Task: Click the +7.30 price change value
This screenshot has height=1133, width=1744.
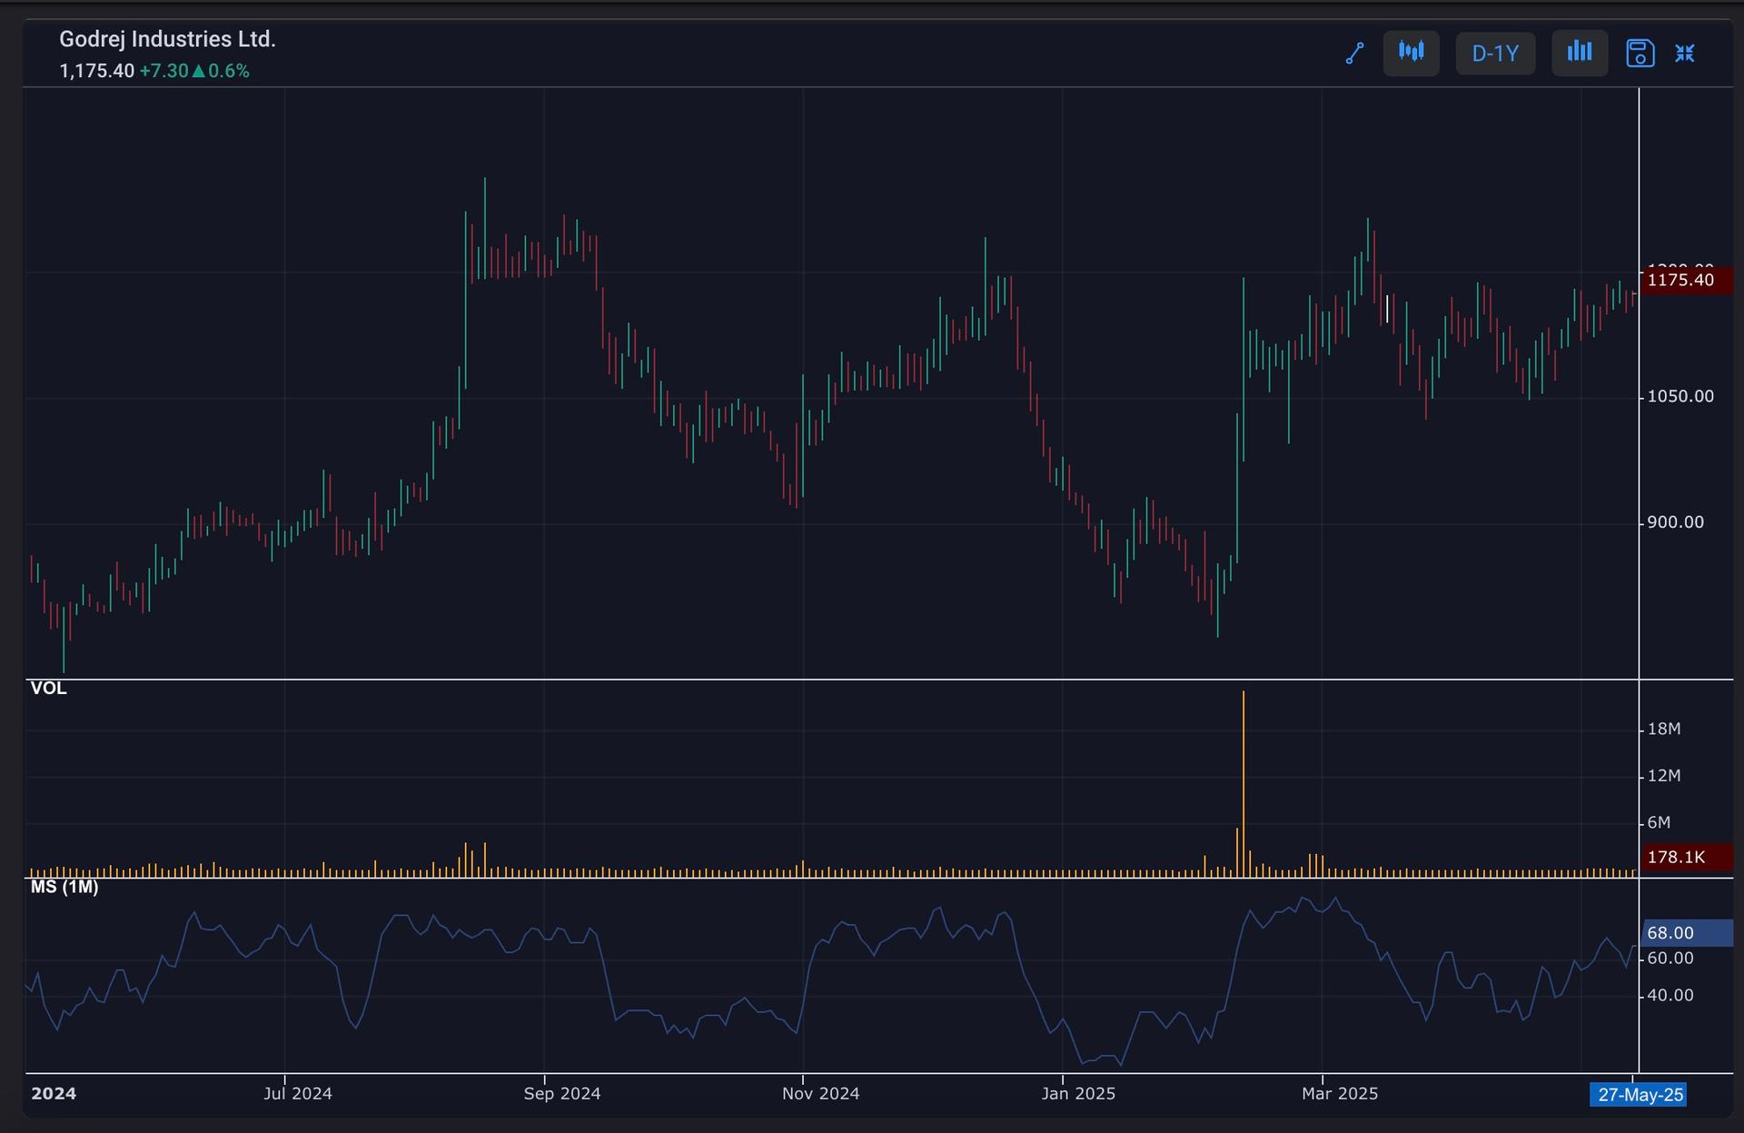Action: coord(163,71)
